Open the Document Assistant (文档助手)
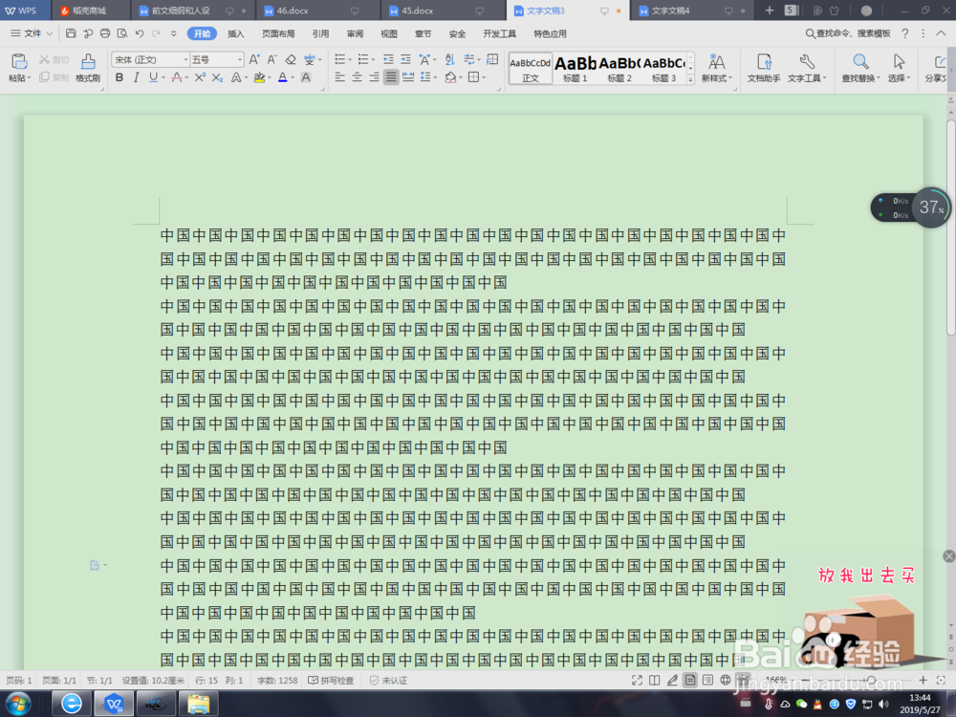The image size is (956, 717). [764, 68]
